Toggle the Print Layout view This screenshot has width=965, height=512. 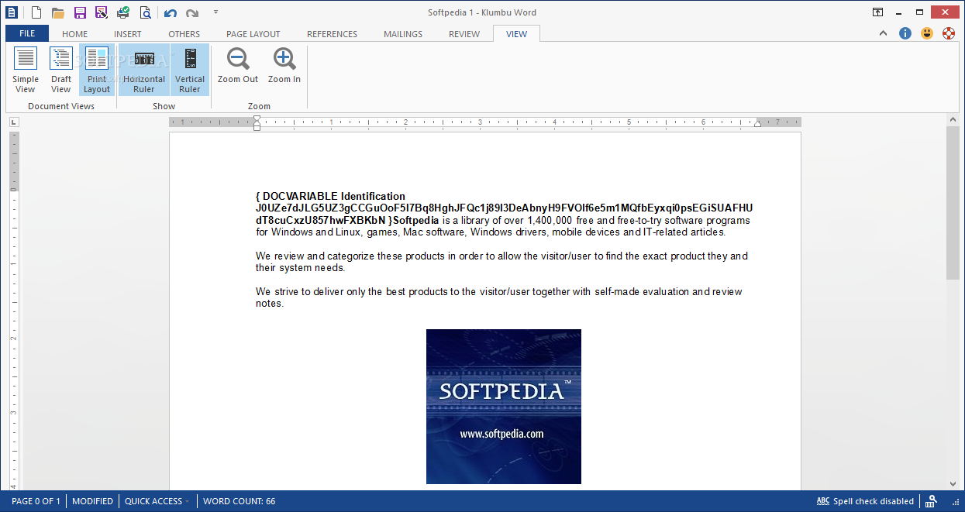pyautogui.click(x=97, y=70)
